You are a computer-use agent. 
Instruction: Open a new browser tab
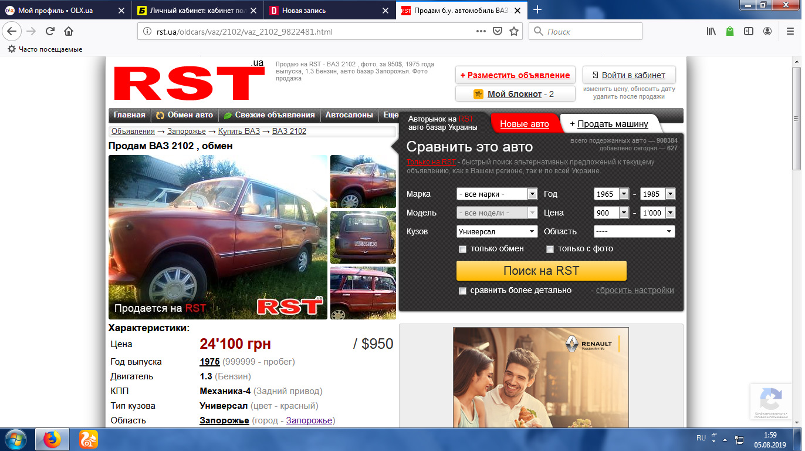pyautogui.click(x=537, y=9)
